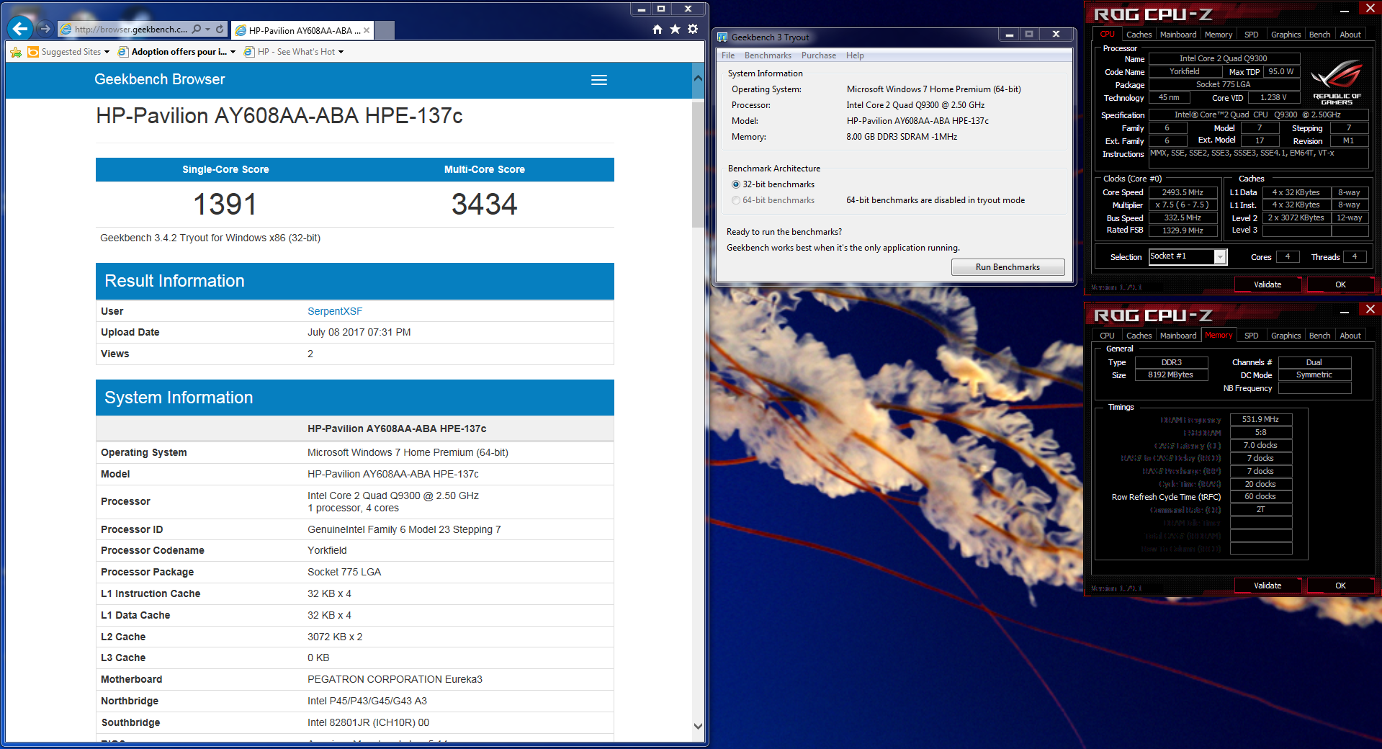Open the Geekbench File menu
The image size is (1382, 749).
(x=728, y=55)
